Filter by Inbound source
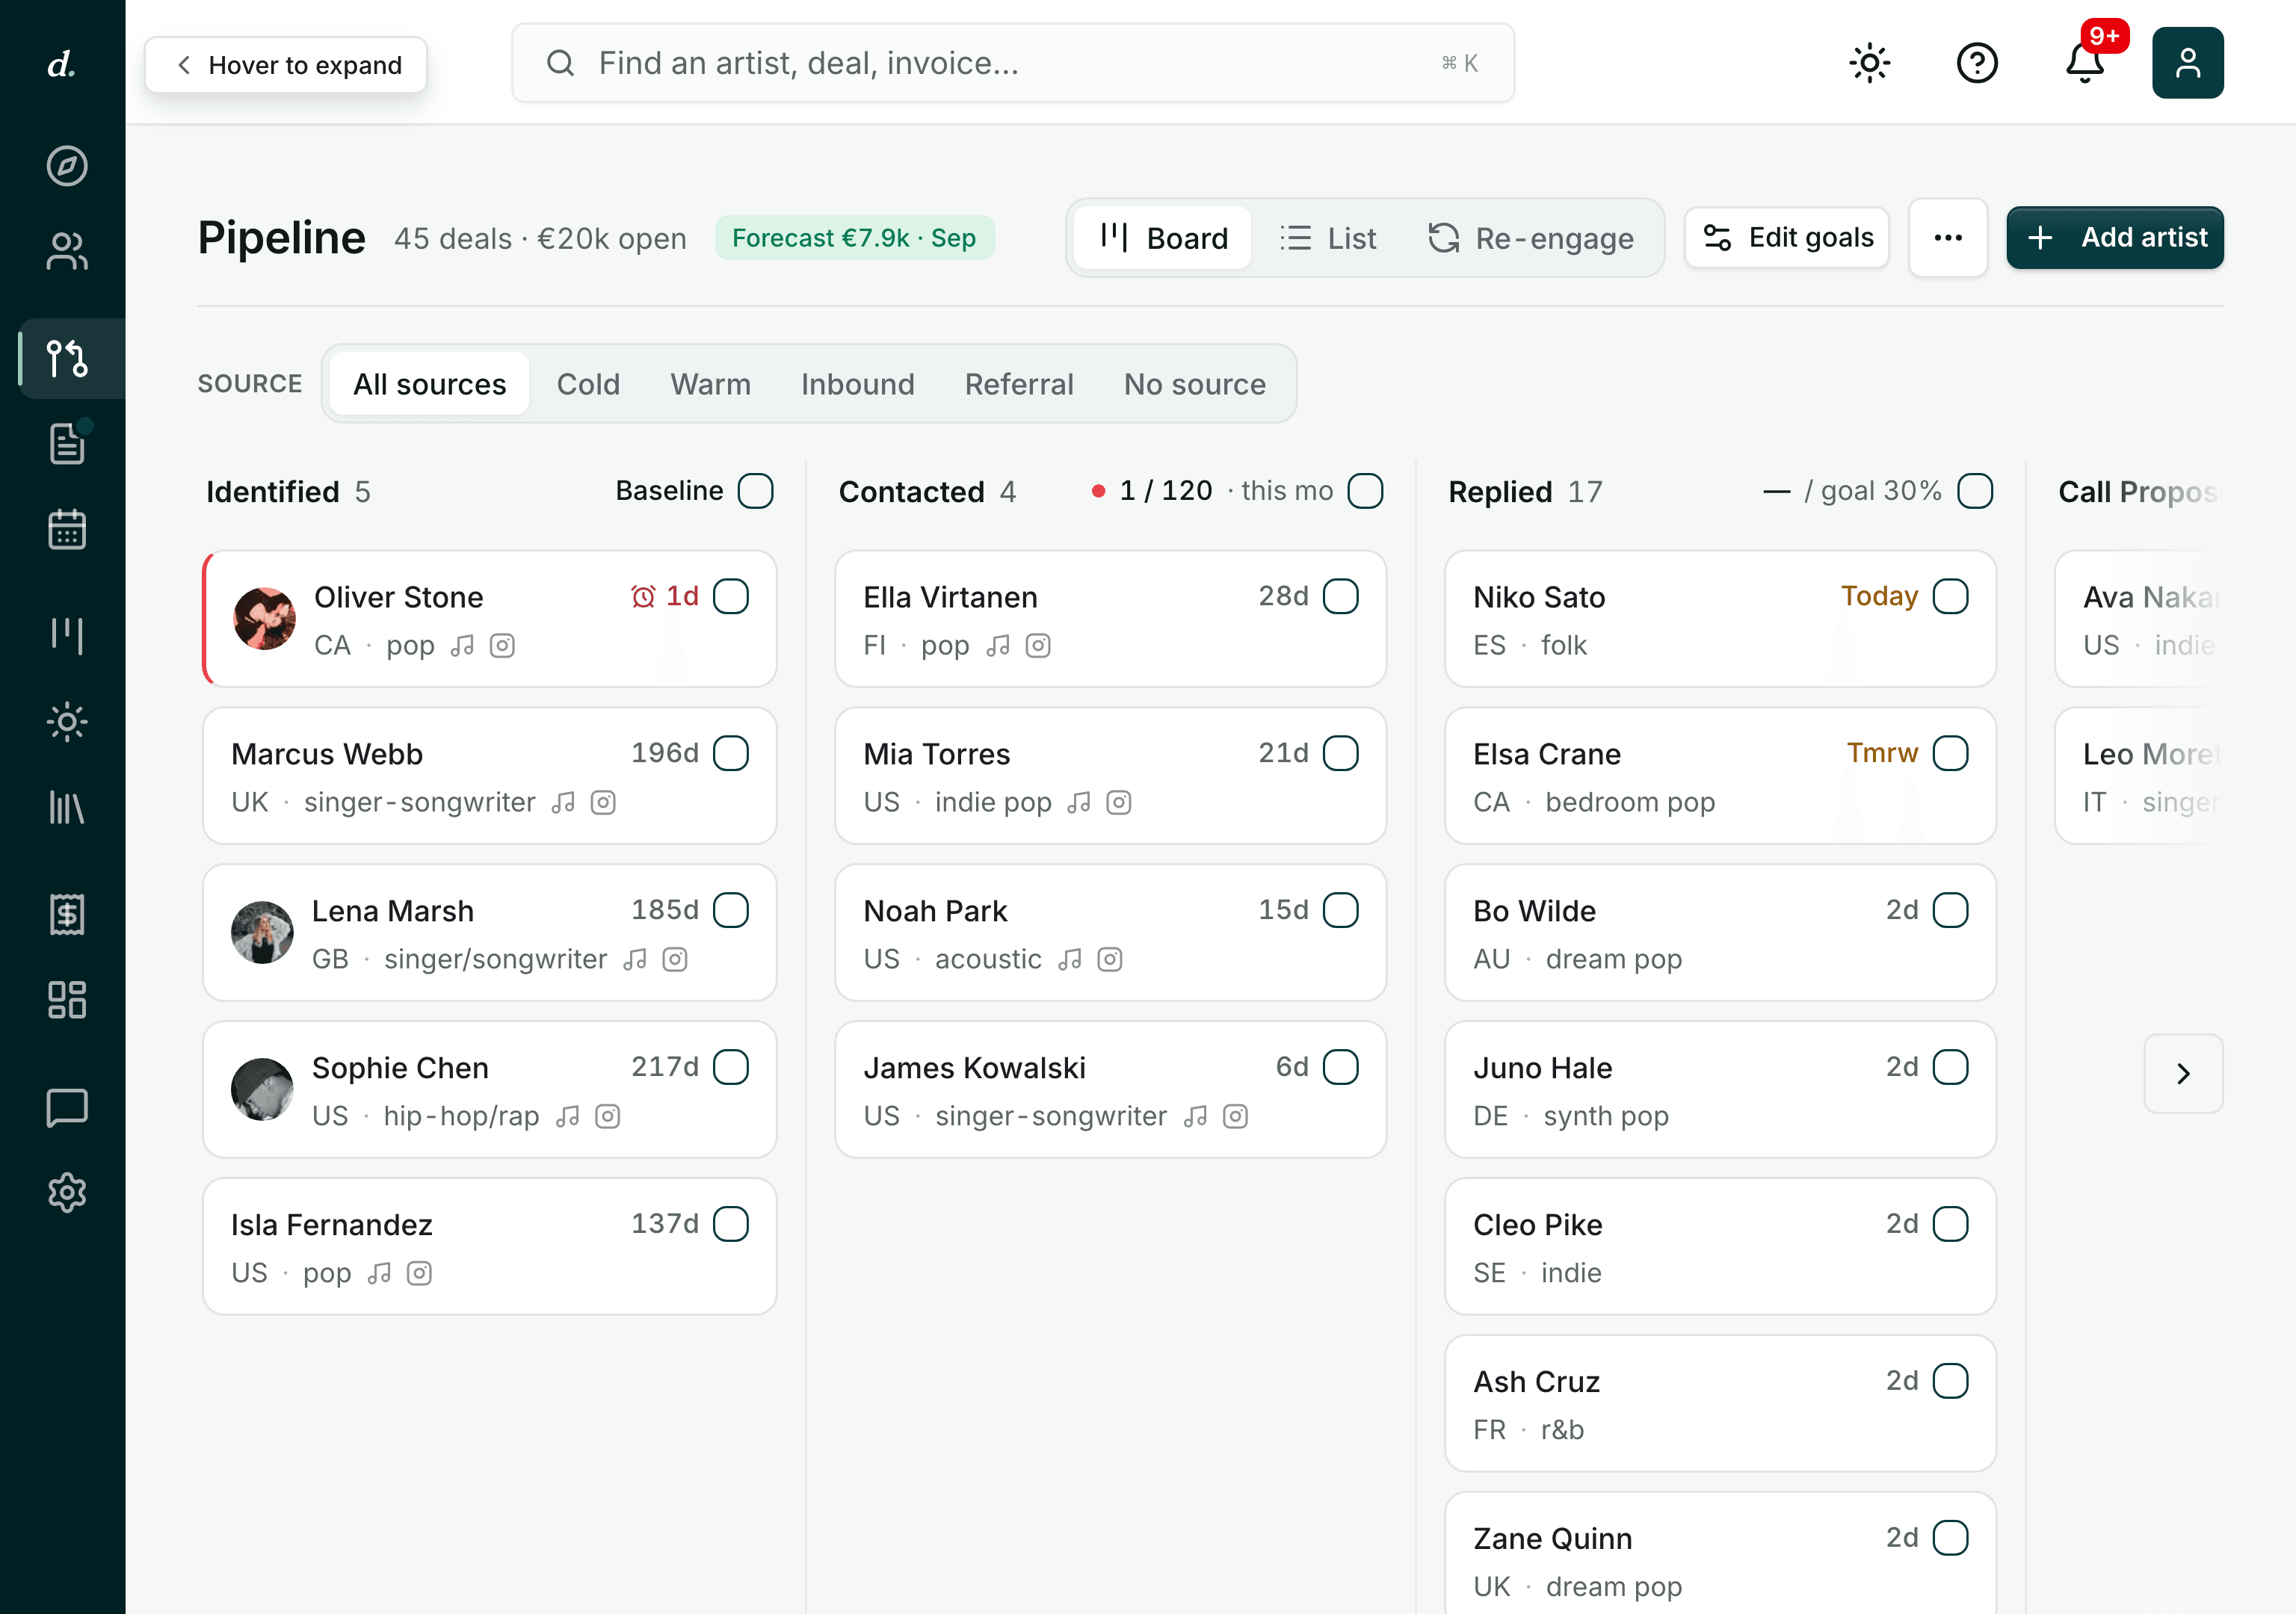 click(857, 384)
